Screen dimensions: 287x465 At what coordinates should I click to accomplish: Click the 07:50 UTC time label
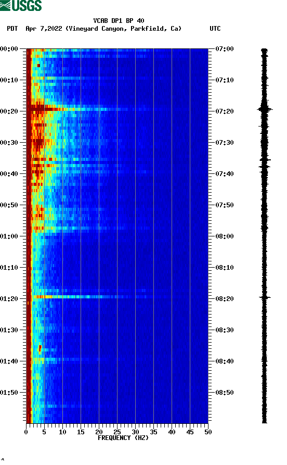[x=225, y=205]
